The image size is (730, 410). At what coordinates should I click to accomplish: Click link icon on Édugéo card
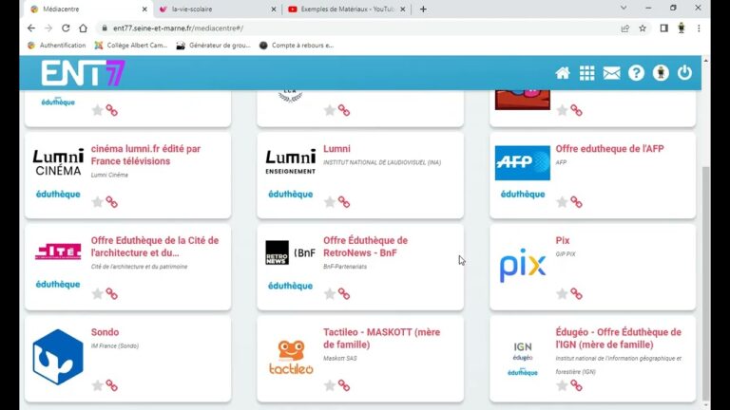(576, 385)
